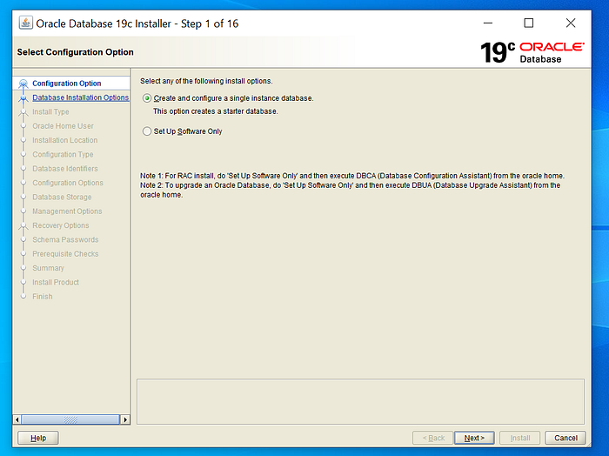Click the Summary step
609x456 pixels.
(48, 268)
